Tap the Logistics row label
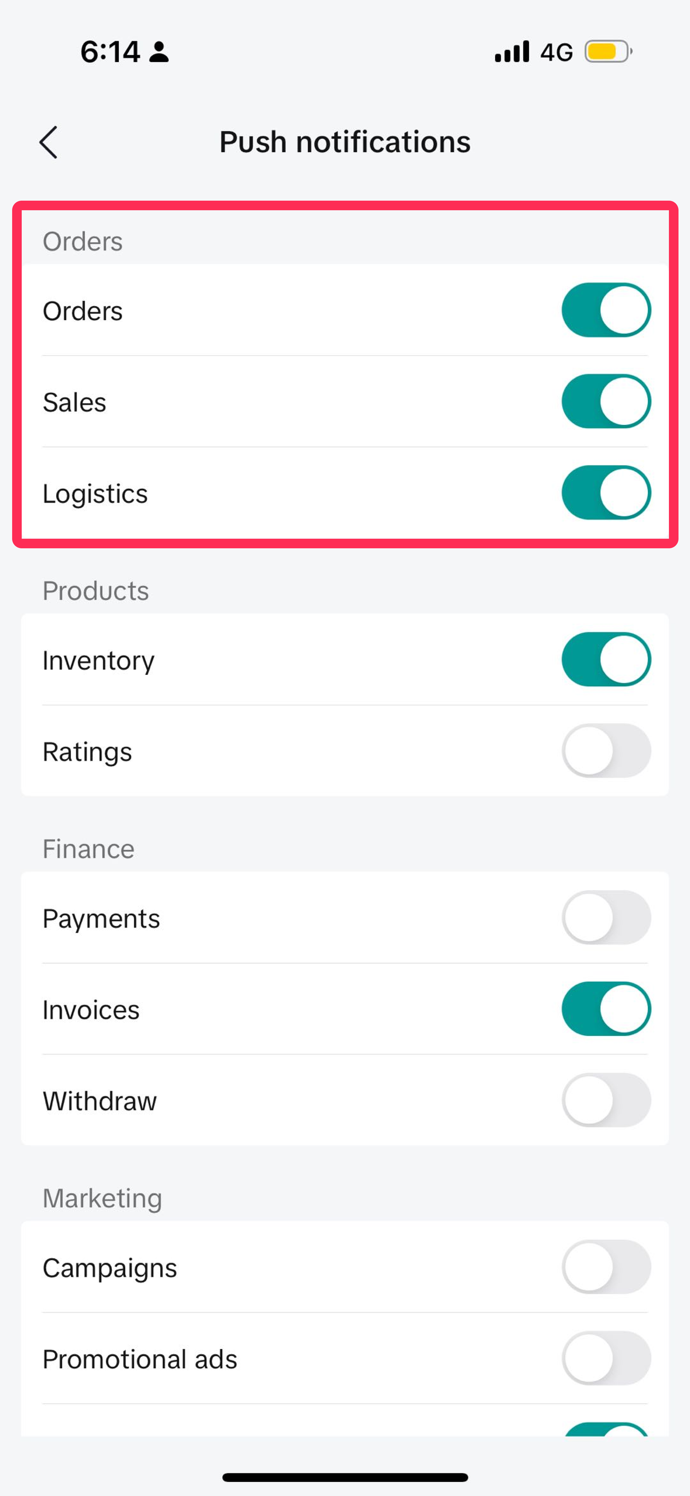 pos(95,494)
